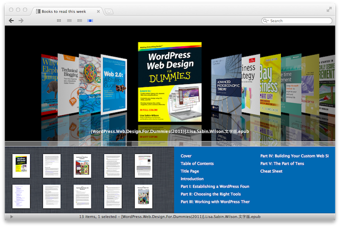The image size is (340, 227).
Task: Switch to plain list view
Action: point(69,21)
